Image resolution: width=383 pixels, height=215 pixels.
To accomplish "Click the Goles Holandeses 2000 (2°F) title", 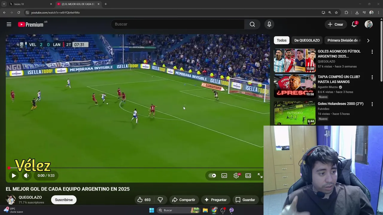I will pos(341,104).
